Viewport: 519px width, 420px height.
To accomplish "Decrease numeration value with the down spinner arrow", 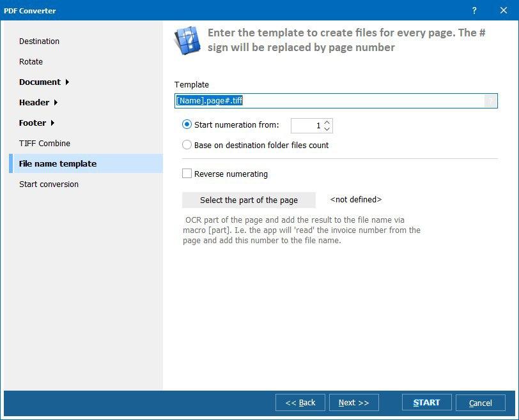I will [x=327, y=128].
